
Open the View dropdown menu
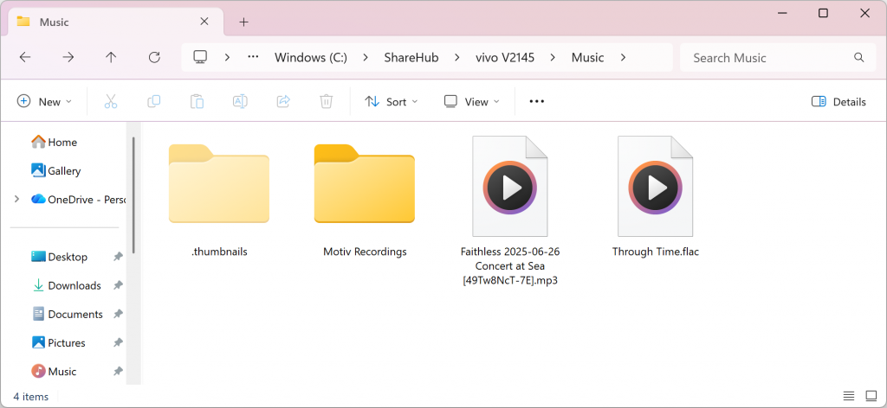point(472,101)
